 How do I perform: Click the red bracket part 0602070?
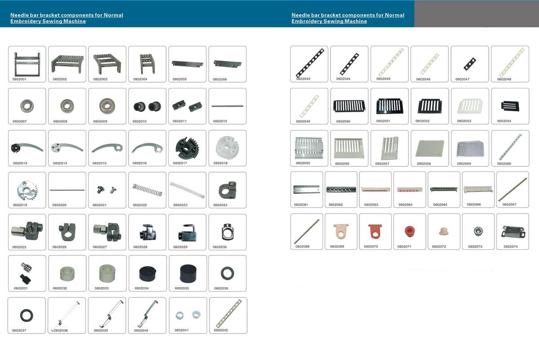375,231
